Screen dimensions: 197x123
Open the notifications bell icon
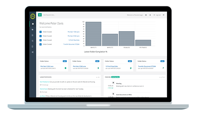pyautogui.click(x=150, y=15)
